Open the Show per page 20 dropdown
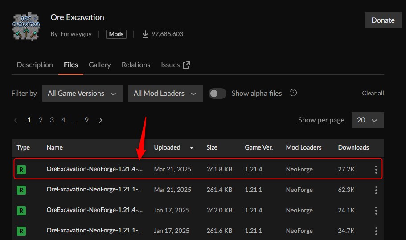 coord(368,120)
